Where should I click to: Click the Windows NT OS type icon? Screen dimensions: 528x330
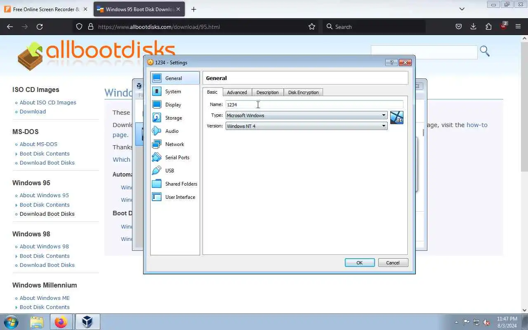pos(396,118)
